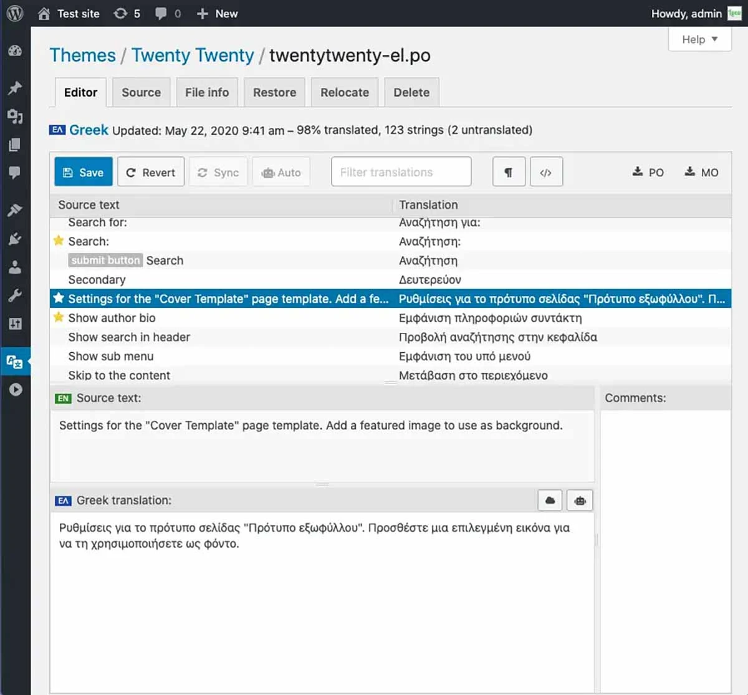This screenshot has width=748, height=695.
Task: Click the Translation column header
Action: 562,205
